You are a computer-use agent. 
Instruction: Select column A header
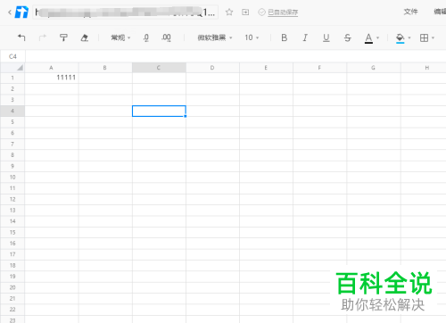[52, 68]
